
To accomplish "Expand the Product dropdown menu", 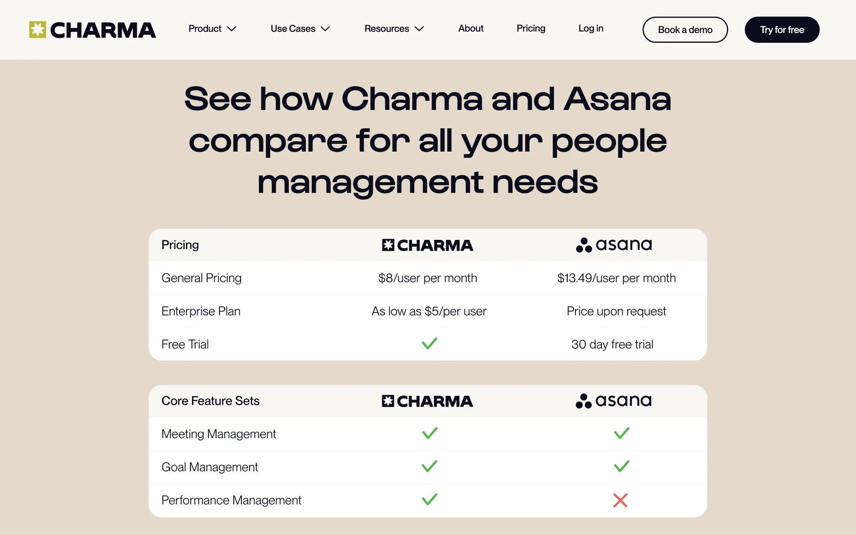I will point(212,29).
